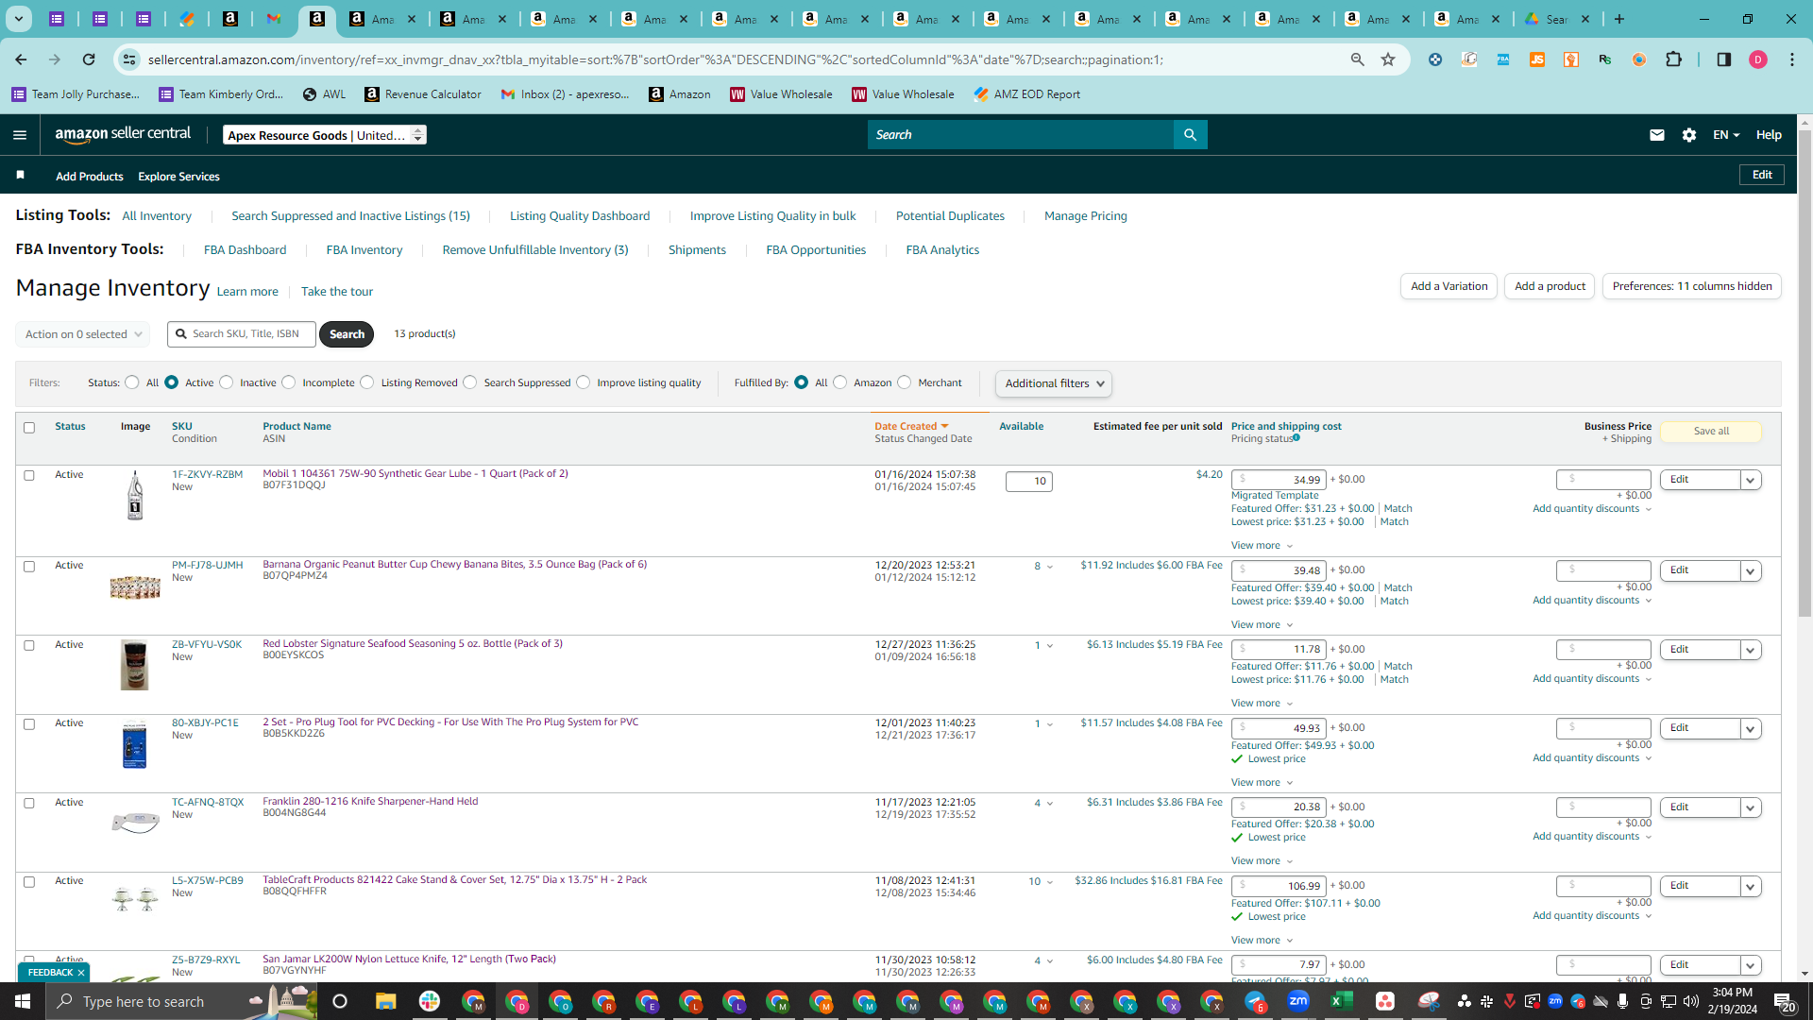Screen dimensions: 1813x1020
Task: Click Save all button
Action: tap(1711, 432)
